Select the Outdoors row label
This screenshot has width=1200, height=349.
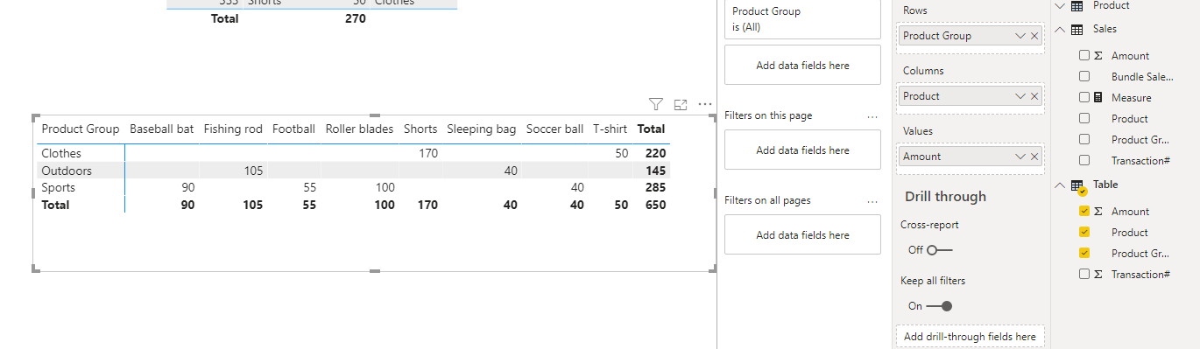pyautogui.click(x=66, y=171)
